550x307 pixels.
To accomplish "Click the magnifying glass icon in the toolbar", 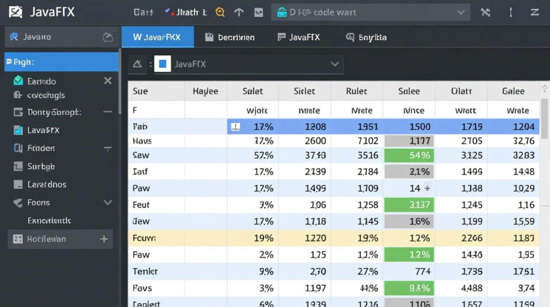I will click(x=220, y=12).
